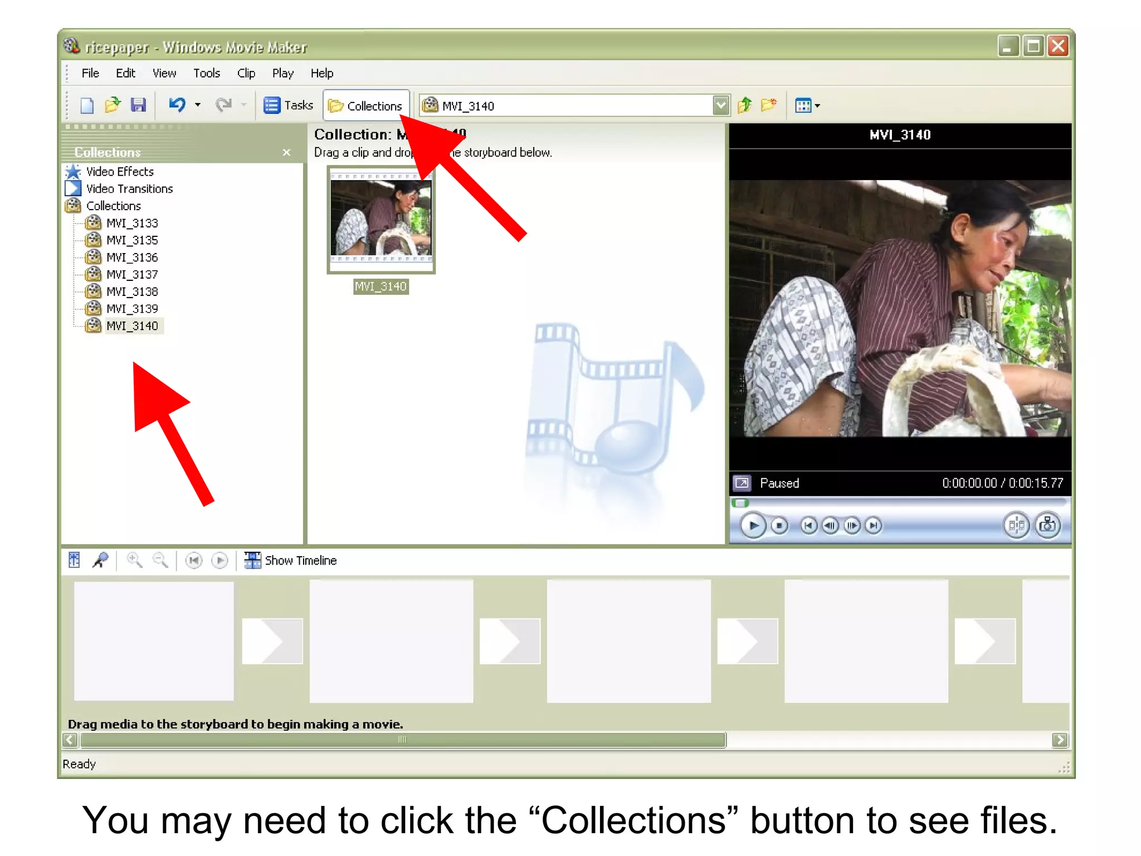This screenshot has height=856, width=1141.
Task: Open the Edit menu
Action: point(125,73)
